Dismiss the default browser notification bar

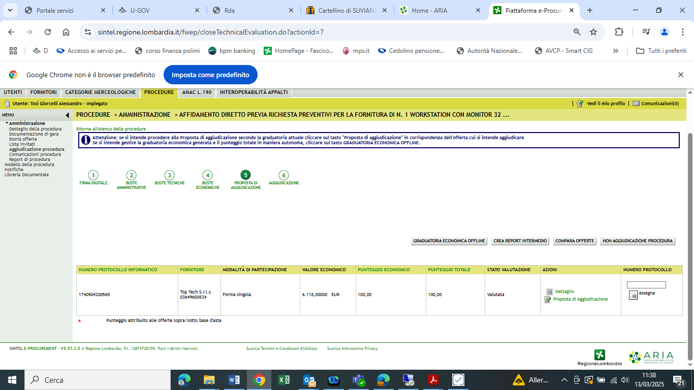point(681,75)
